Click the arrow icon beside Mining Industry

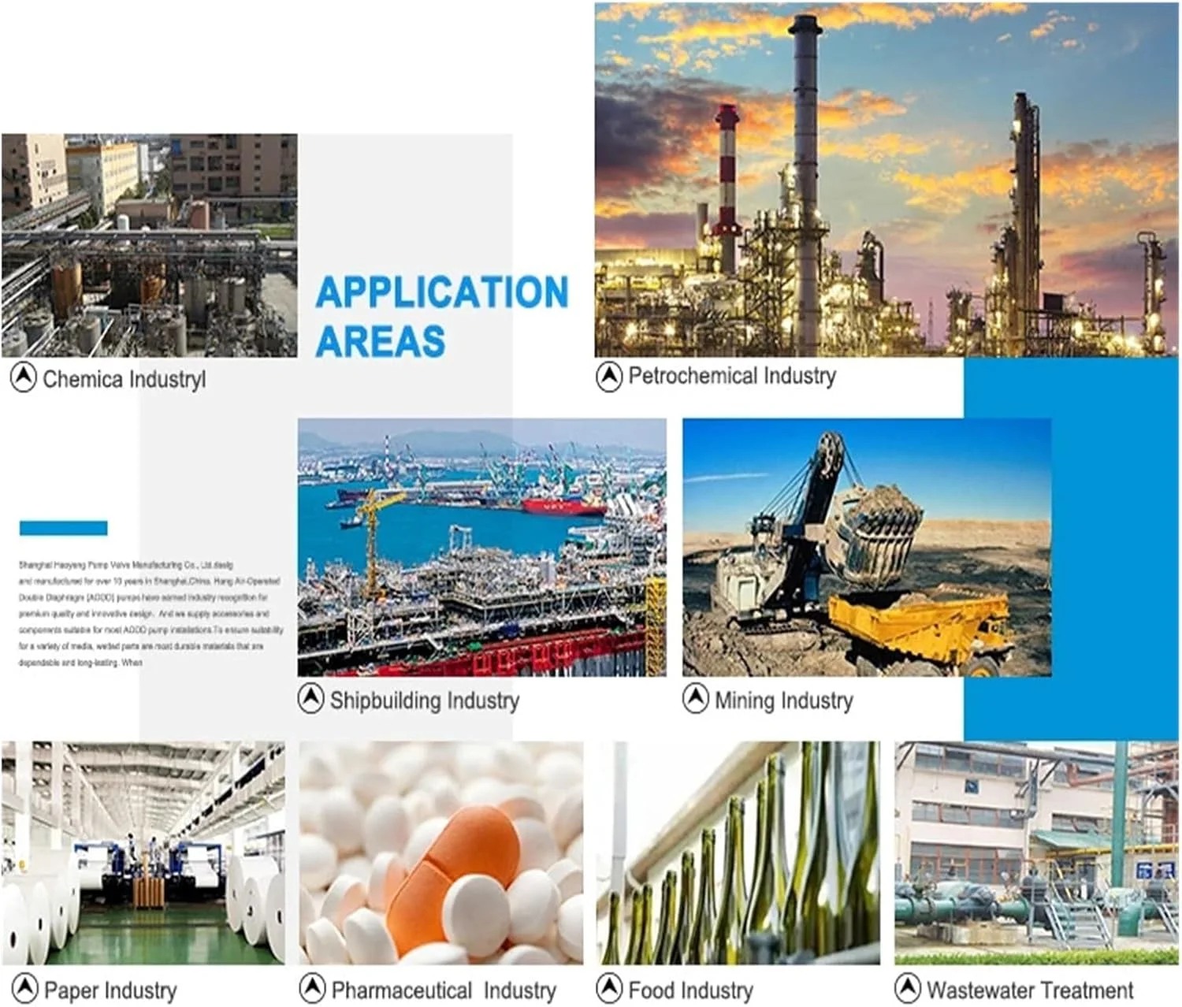pos(696,699)
